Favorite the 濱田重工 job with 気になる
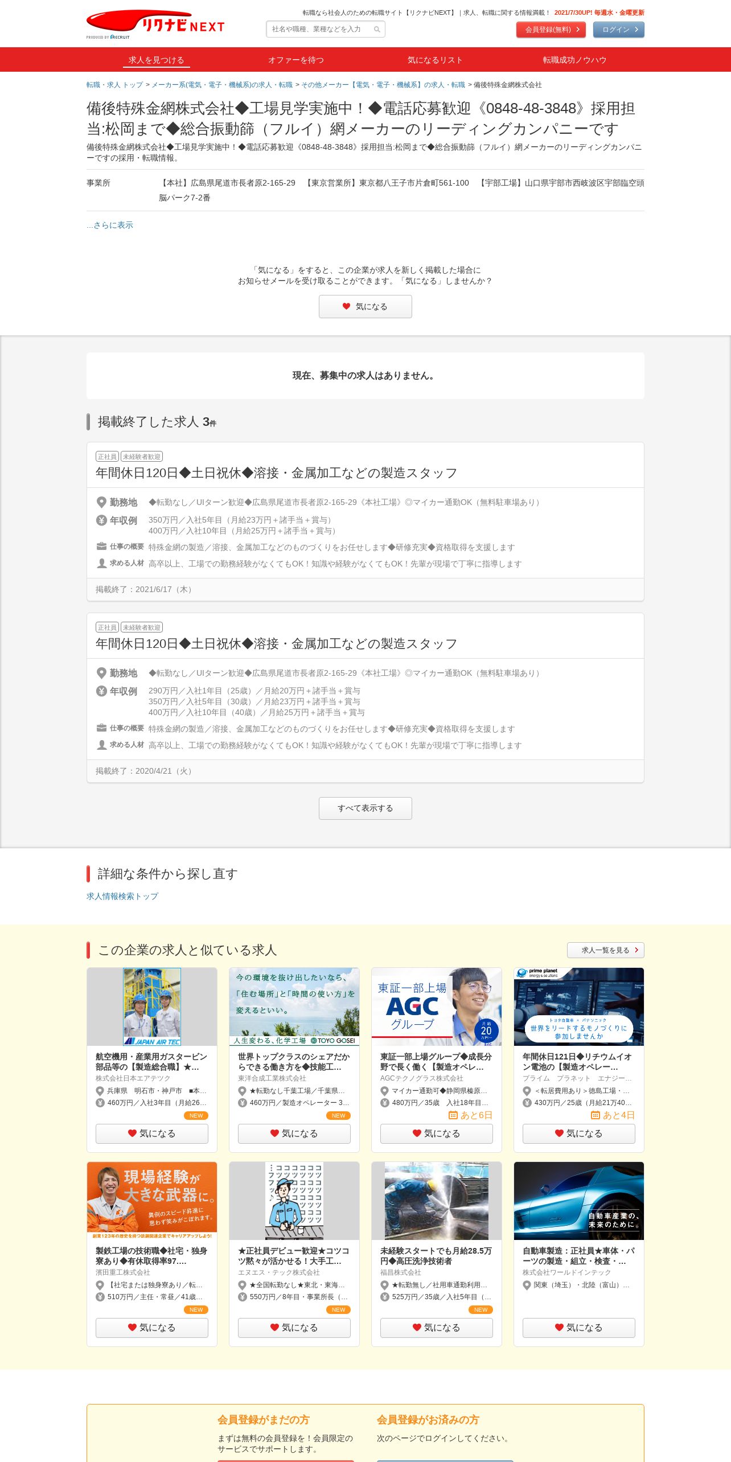The height and width of the screenshot is (1462, 731). click(152, 1328)
